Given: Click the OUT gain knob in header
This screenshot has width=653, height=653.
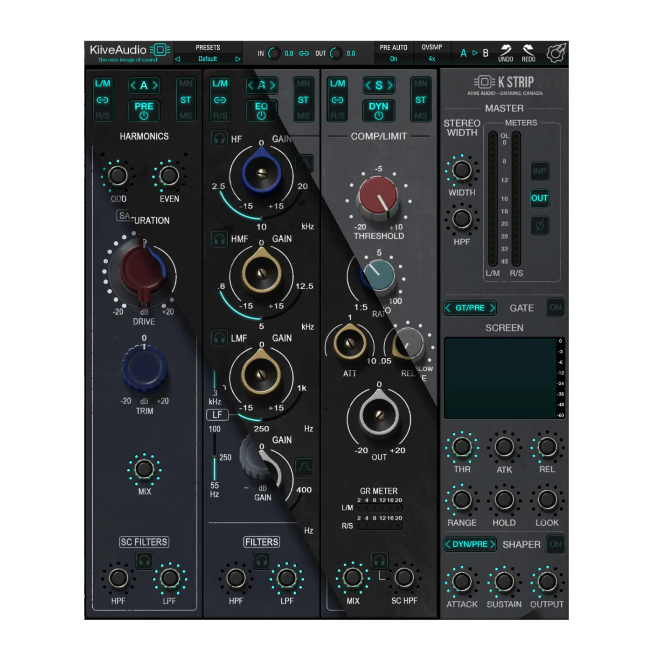Looking at the screenshot, I should pos(336,54).
